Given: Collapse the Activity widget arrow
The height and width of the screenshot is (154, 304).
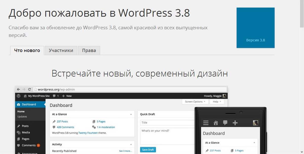Looking at the screenshot, I should (x=131, y=144).
